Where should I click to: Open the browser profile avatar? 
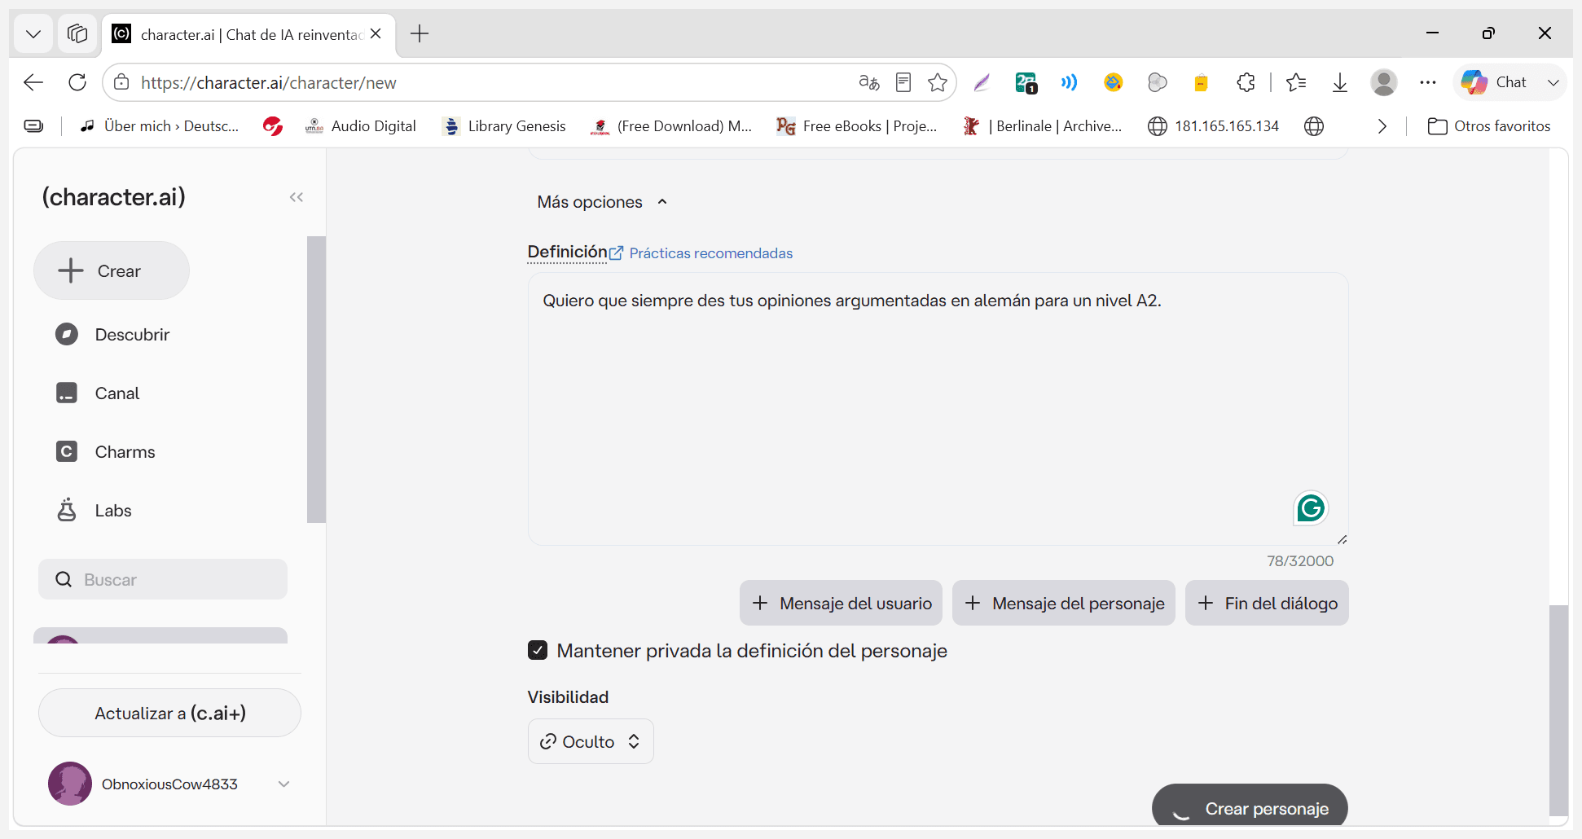[1384, 82]
